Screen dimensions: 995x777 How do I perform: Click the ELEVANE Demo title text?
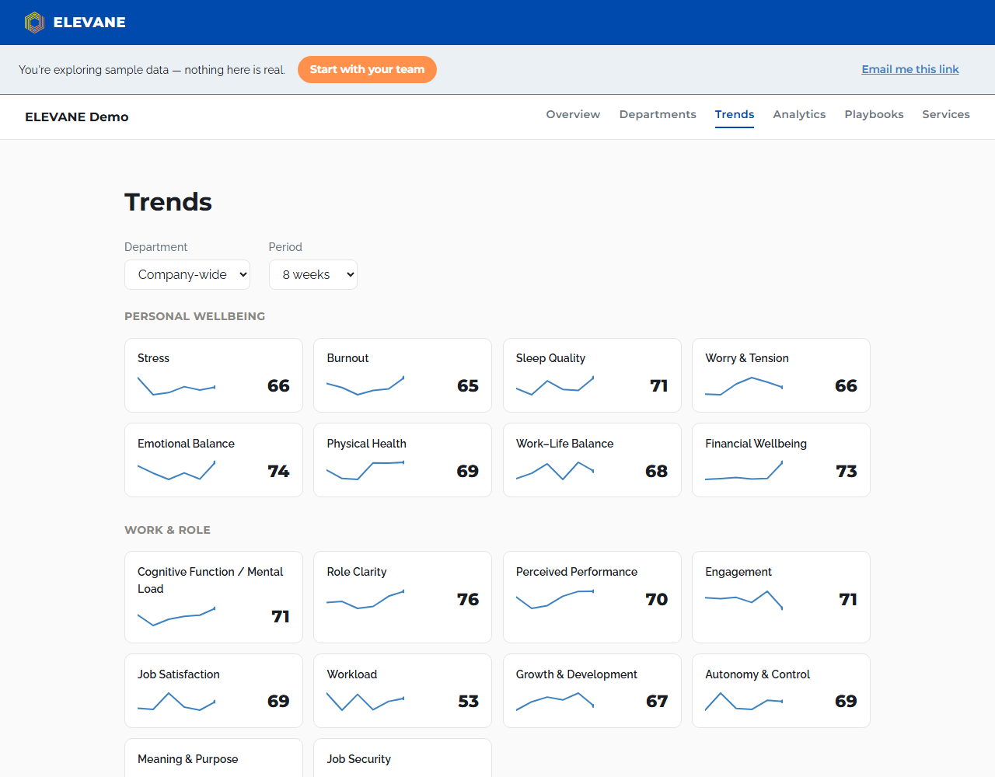[x=77, y=117]
